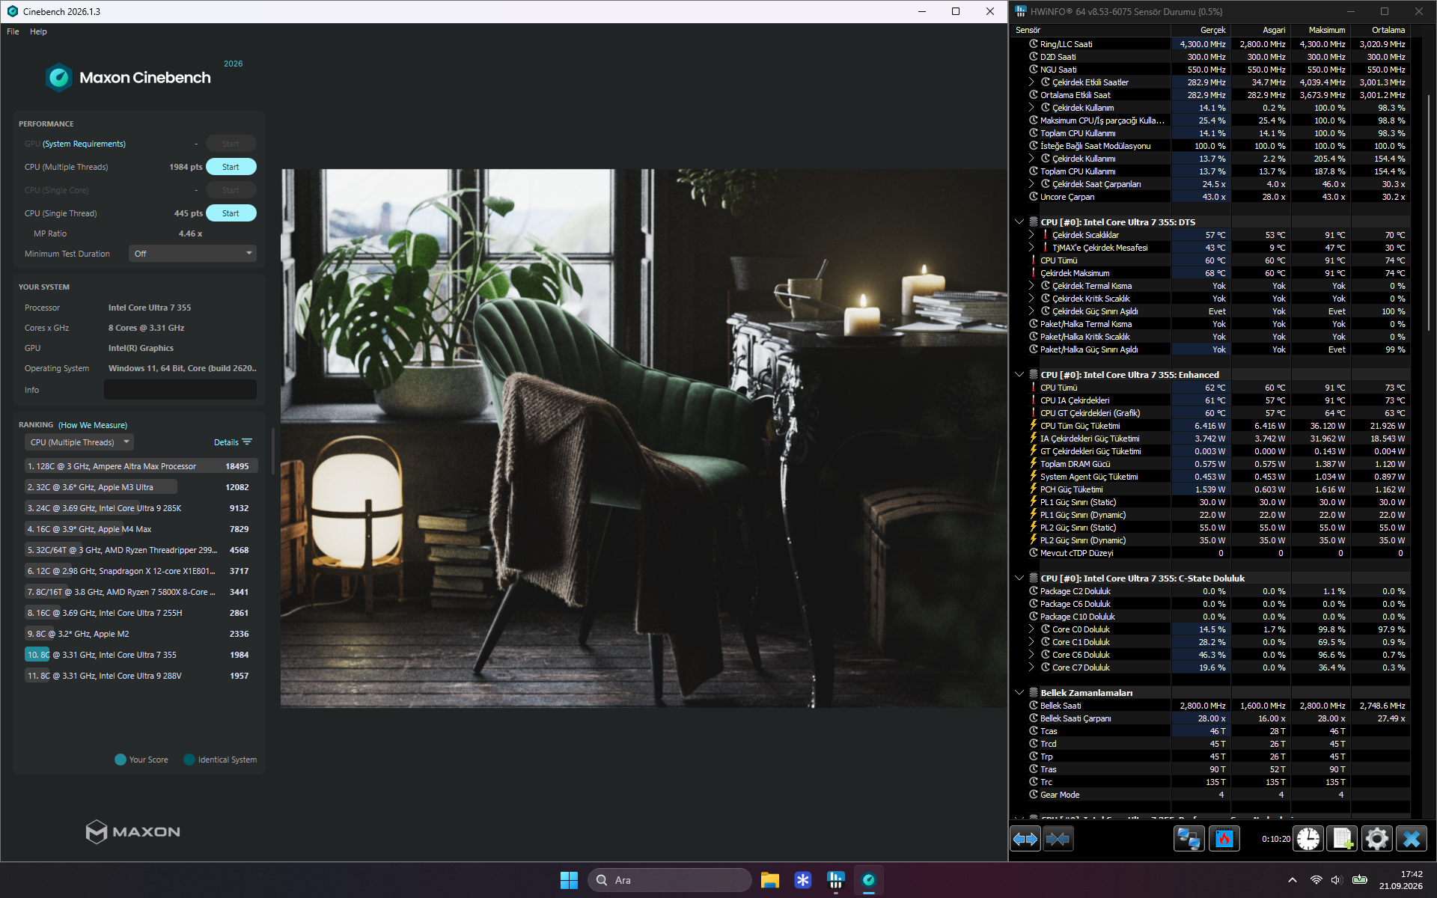
Task: Start CPU Single Thread benchmark
Action: pyautogui.click(x=231, y=213)
